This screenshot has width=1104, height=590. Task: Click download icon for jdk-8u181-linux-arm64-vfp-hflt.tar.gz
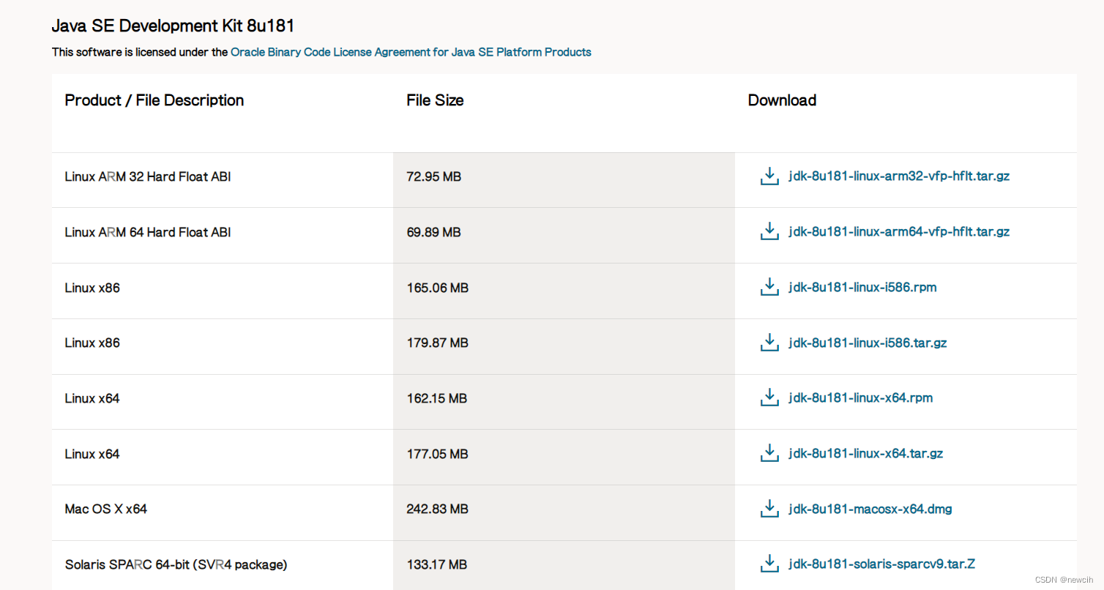(769, 231)
